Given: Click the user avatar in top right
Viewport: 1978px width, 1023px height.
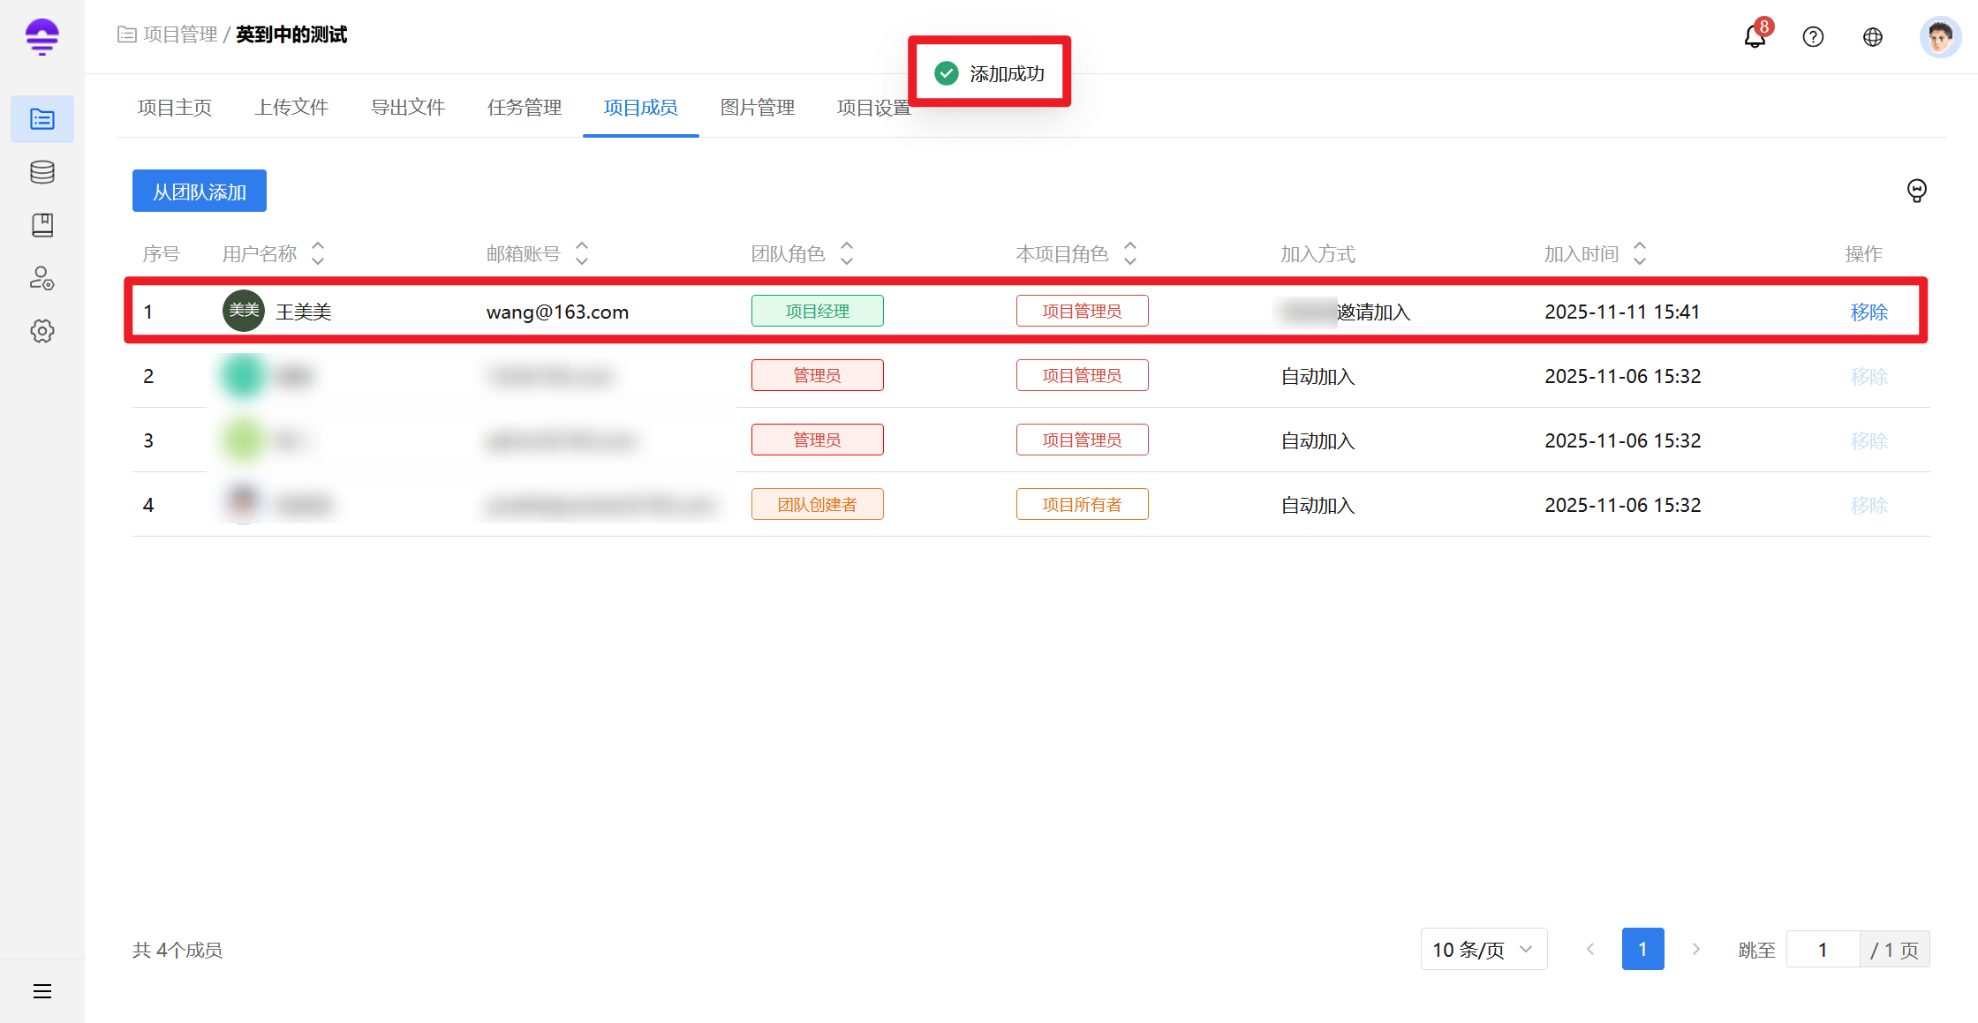Looking at the screenshot, I should coord(1939,37).
